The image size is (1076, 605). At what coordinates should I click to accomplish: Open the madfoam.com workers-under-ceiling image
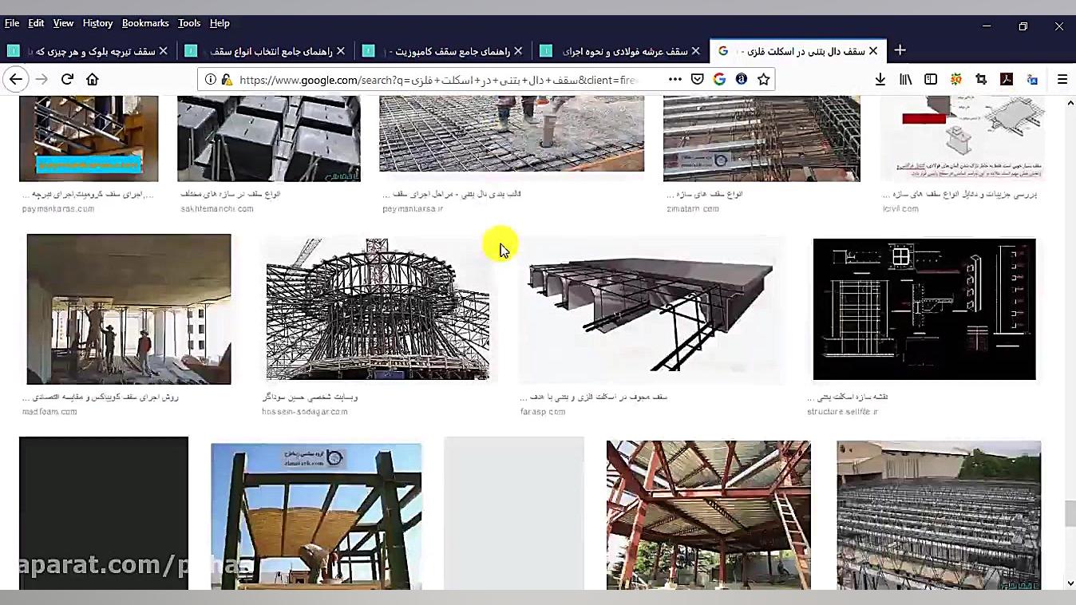click(129, 309)
